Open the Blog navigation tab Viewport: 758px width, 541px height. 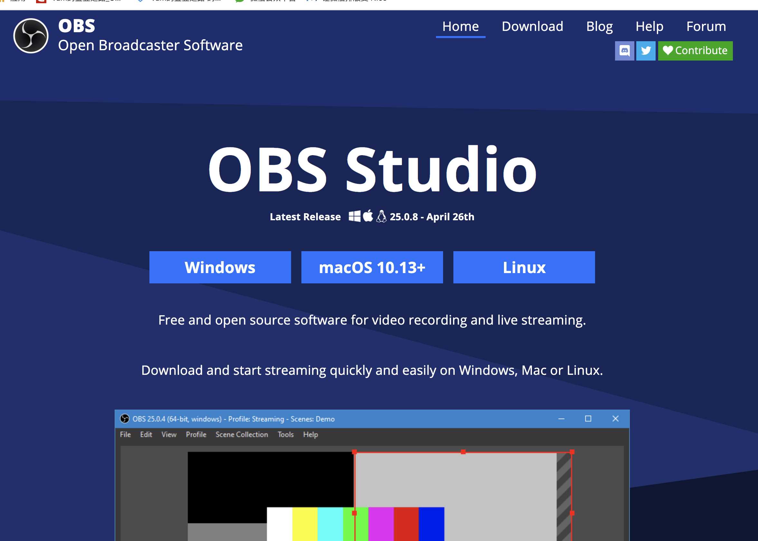600,26
